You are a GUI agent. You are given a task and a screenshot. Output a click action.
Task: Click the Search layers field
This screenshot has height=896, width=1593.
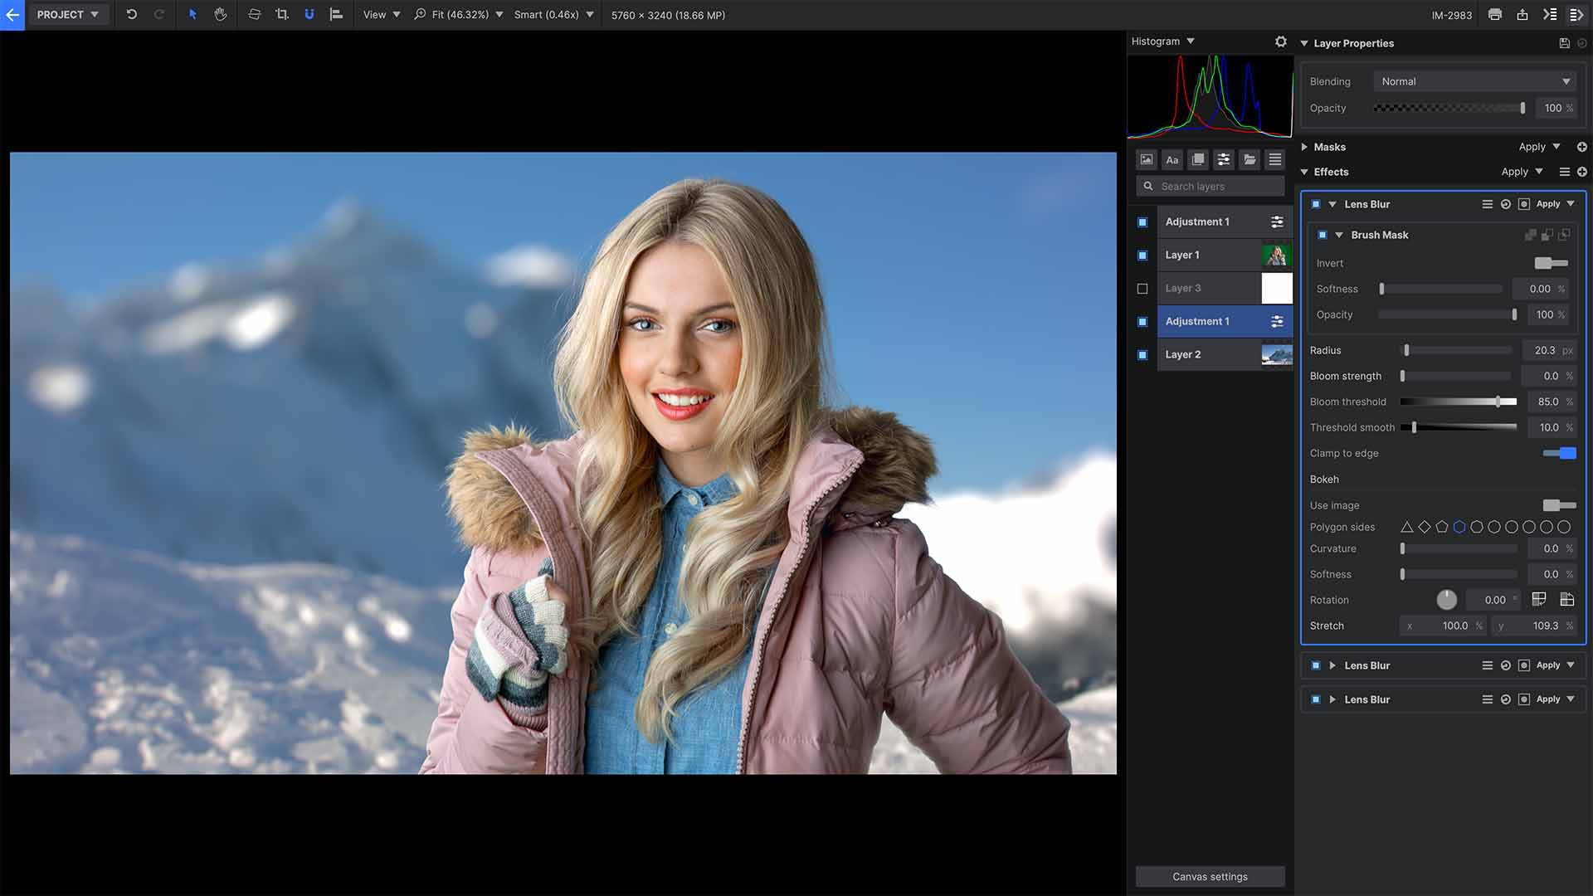point(1210,186)
